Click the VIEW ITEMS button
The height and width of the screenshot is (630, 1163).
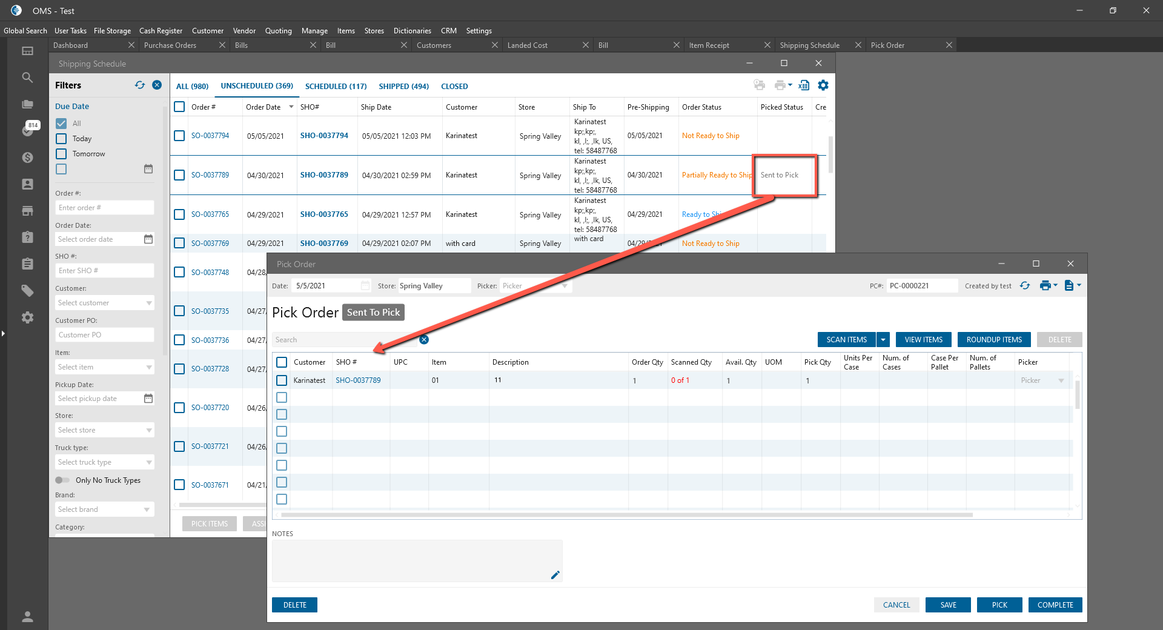924,340
